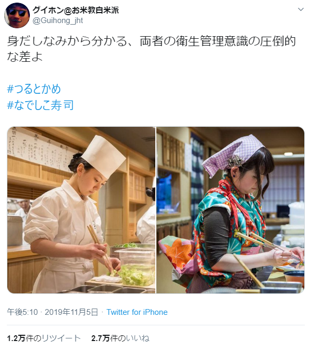Open the #なでしこ寿司 hashtag
The image size is (309, 351).
pyautogui.click(x=40, y=105)
